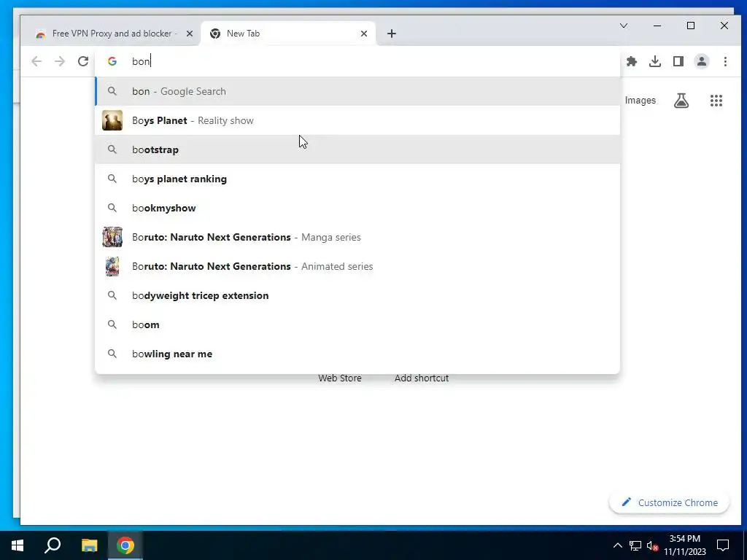Pick 'boys planet ranking' suggestion
The width and height of the screenshot is (747, 560).
coord(357,179)
